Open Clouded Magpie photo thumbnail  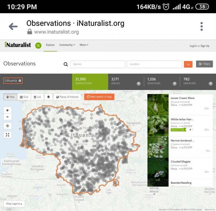[158, 168]
